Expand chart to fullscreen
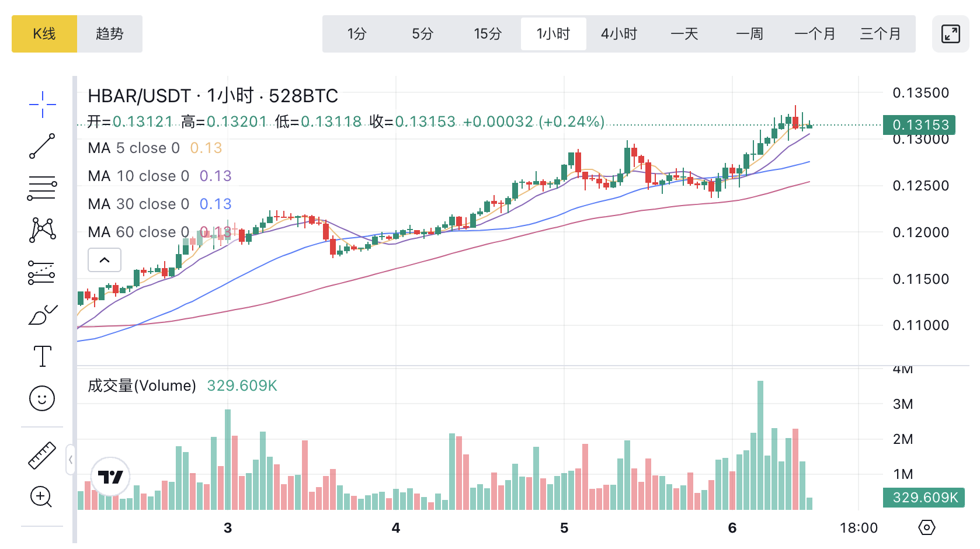This screenshot has width=980, height=549. click(950, 34)
